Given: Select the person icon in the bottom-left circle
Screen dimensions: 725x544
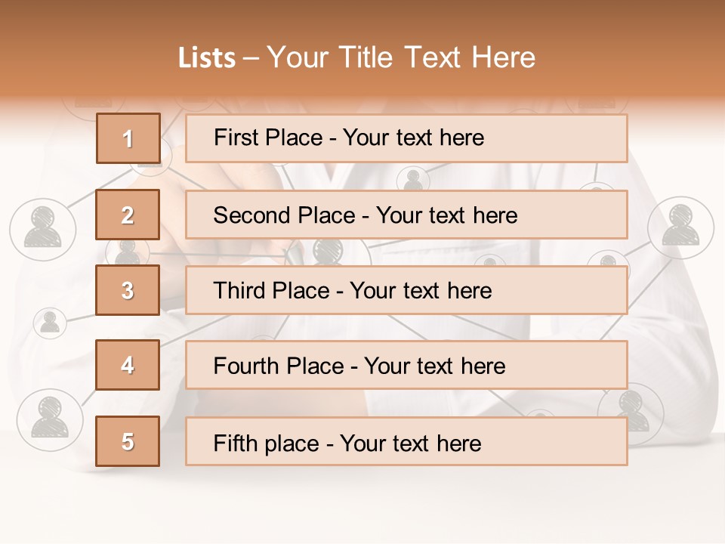Looking at the screenshot, I should click(x=50, y=418).
